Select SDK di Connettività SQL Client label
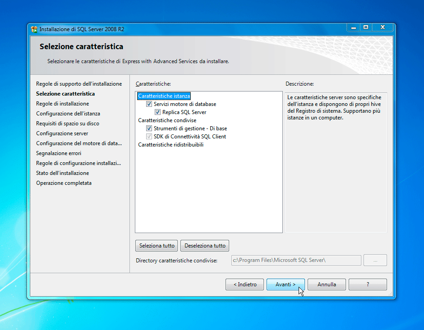 point(190,137)
